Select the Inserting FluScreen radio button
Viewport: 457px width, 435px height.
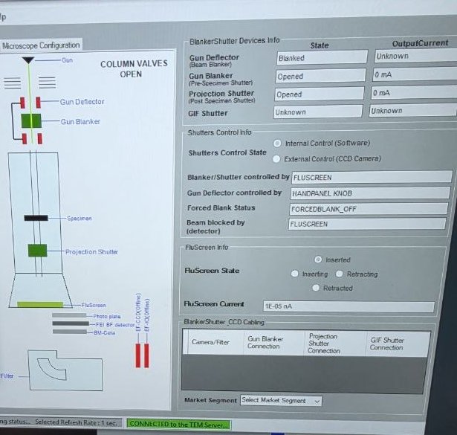click(x=295, y=274)
